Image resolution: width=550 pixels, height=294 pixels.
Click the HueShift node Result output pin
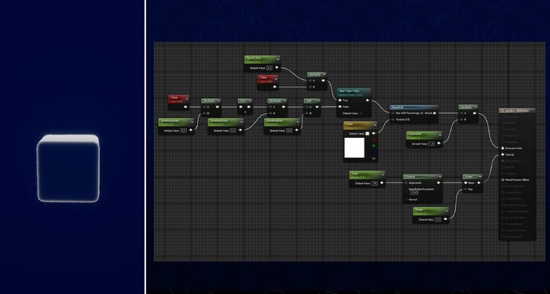434,113
